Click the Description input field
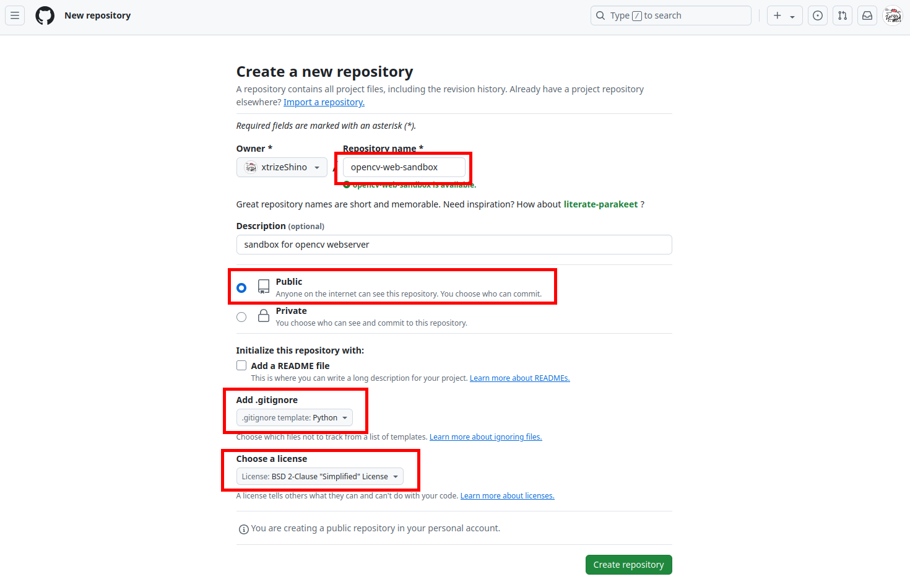Image resolution: width=910 pixels, height=587 pixels. pyautogui.click(x=453, y=245)
